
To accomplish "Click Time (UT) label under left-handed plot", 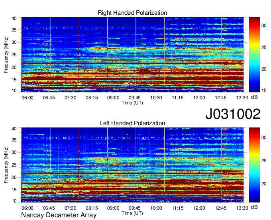I will 132,213.
